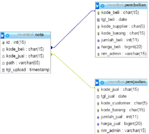
Task: Click the hash icon beside jumlah_jual
Action: tap(98, 117)
